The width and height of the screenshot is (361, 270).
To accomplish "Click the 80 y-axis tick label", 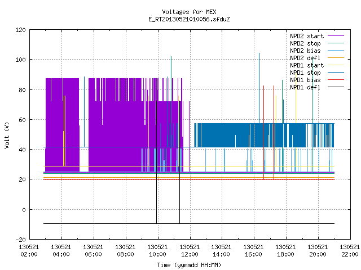I will click(22, 90).
